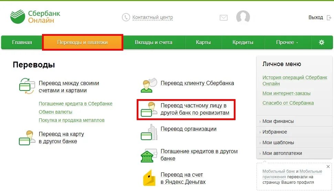The width and height of the screenshot is (334, 191).
Task: Expand the Мои шаблоны section
Action: click(294, 142)
